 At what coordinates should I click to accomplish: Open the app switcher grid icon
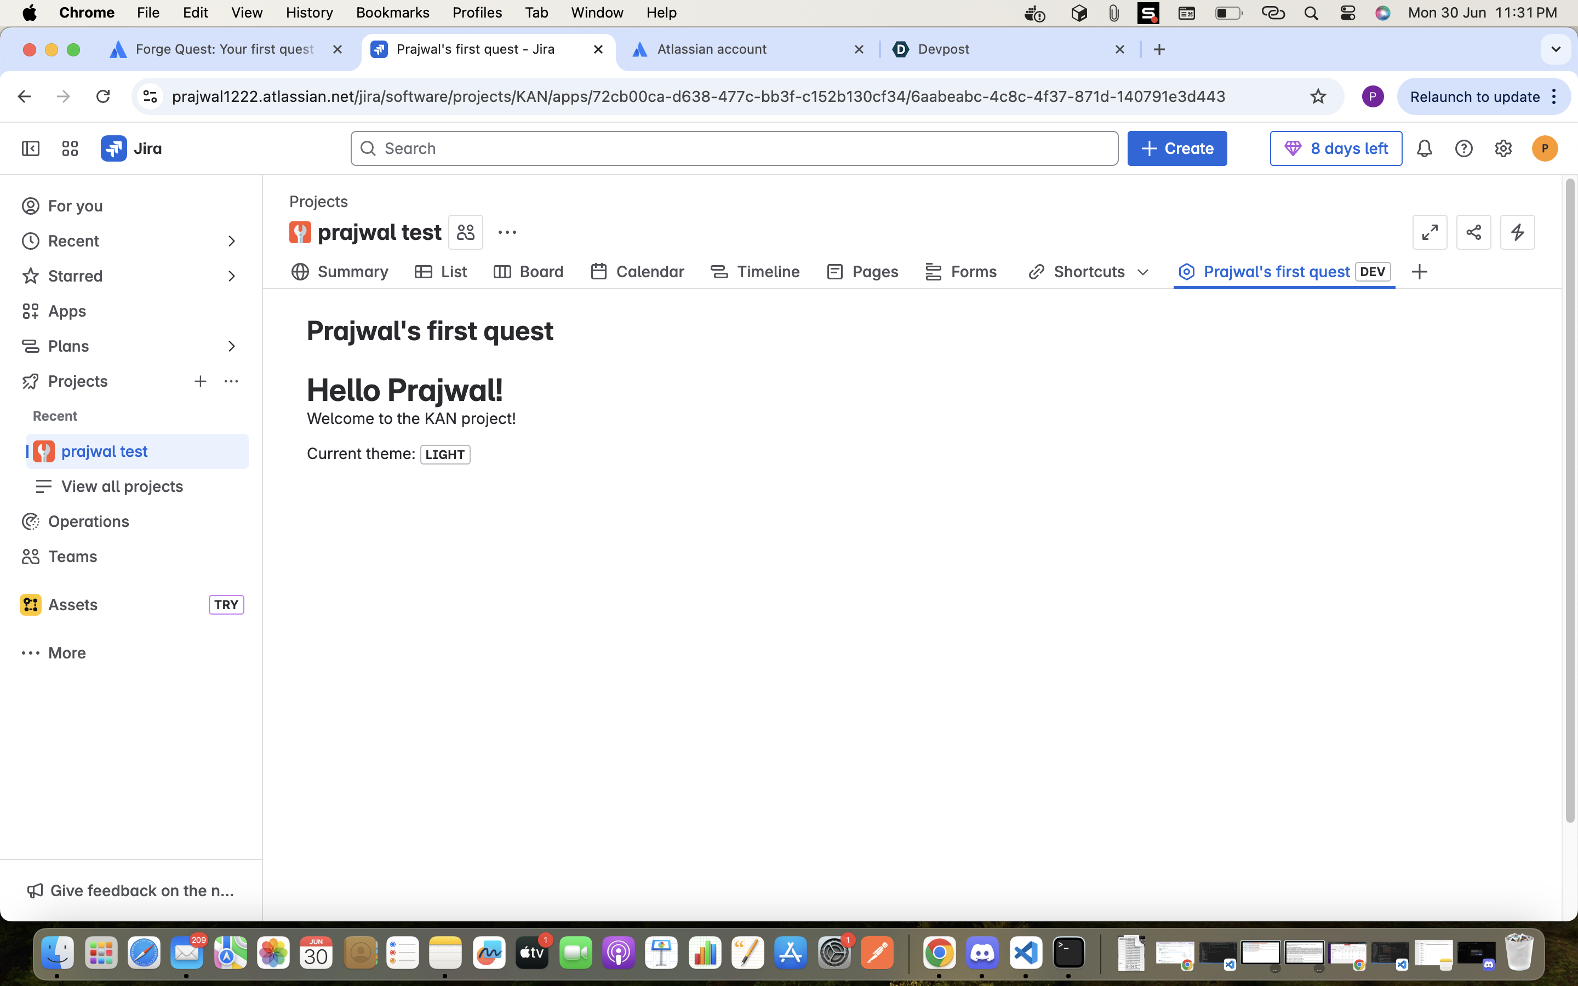(x=70, y=148)
